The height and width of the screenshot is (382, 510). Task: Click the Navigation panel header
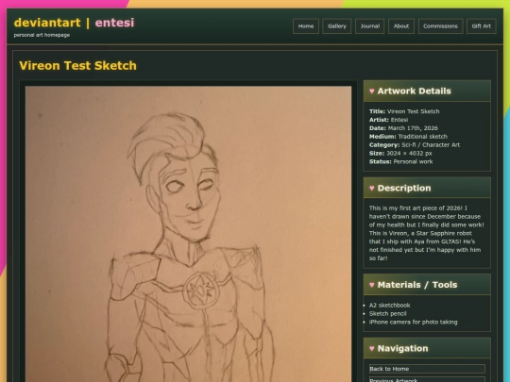tap(427, 348)
